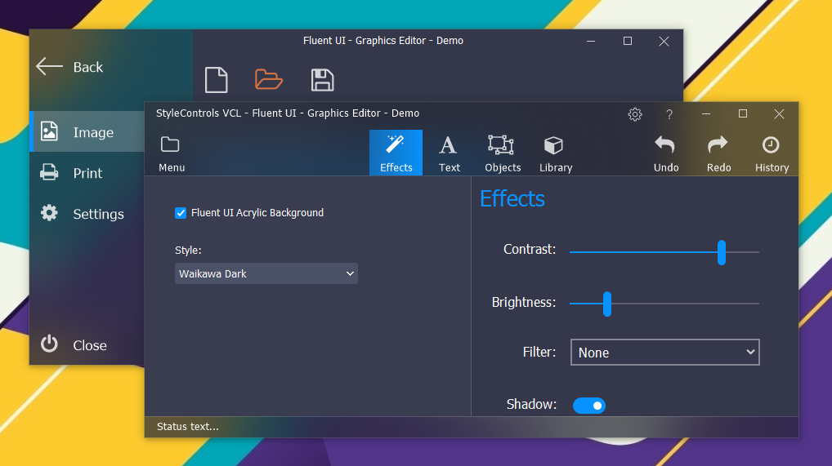Open the Style dropdown showing Waikawa Dark
The image size is (832, 466).
[266, 273]
